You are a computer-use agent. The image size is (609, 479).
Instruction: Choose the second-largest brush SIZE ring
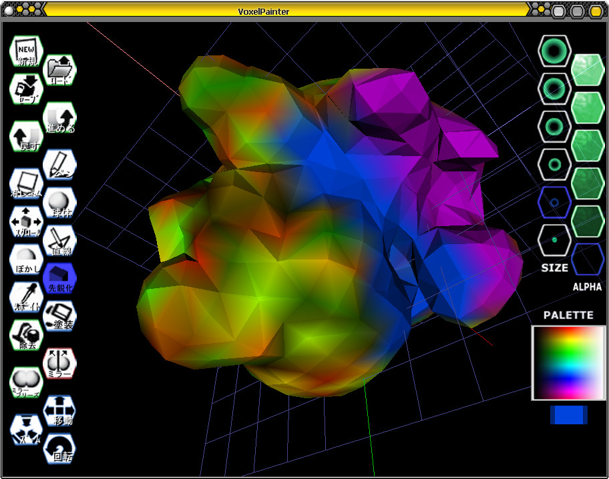click(x=555, y=89)
